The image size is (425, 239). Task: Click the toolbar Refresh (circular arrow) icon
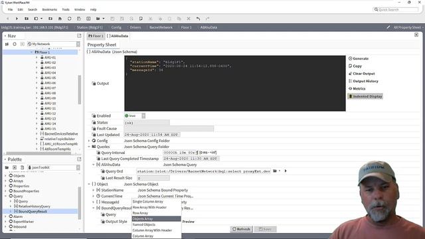(x=69, y=19)
